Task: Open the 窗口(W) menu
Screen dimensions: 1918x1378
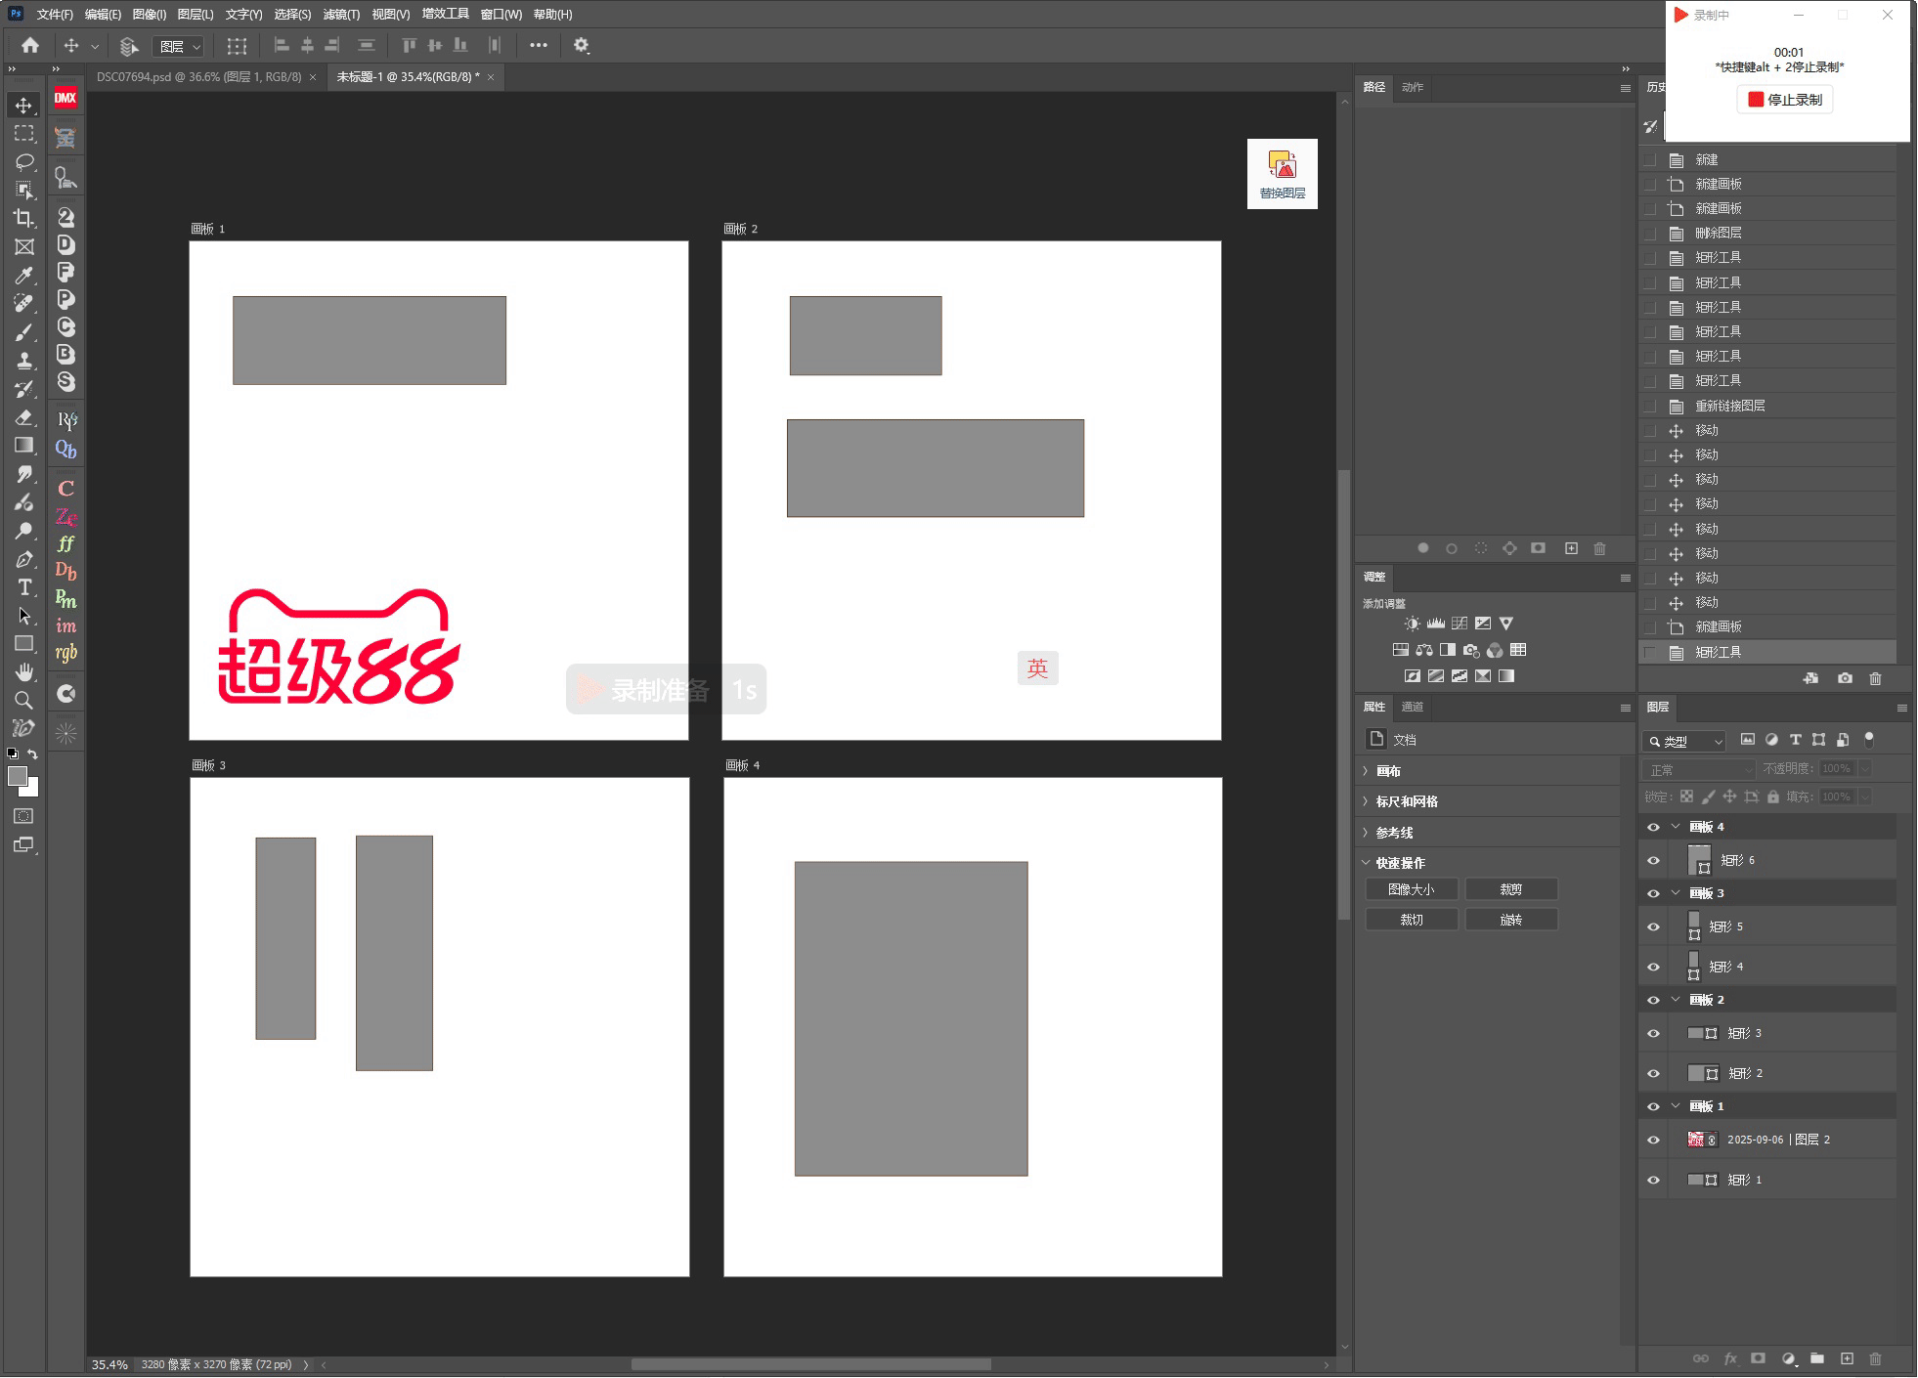Action: pyautogui.click(x=501, y=15)
